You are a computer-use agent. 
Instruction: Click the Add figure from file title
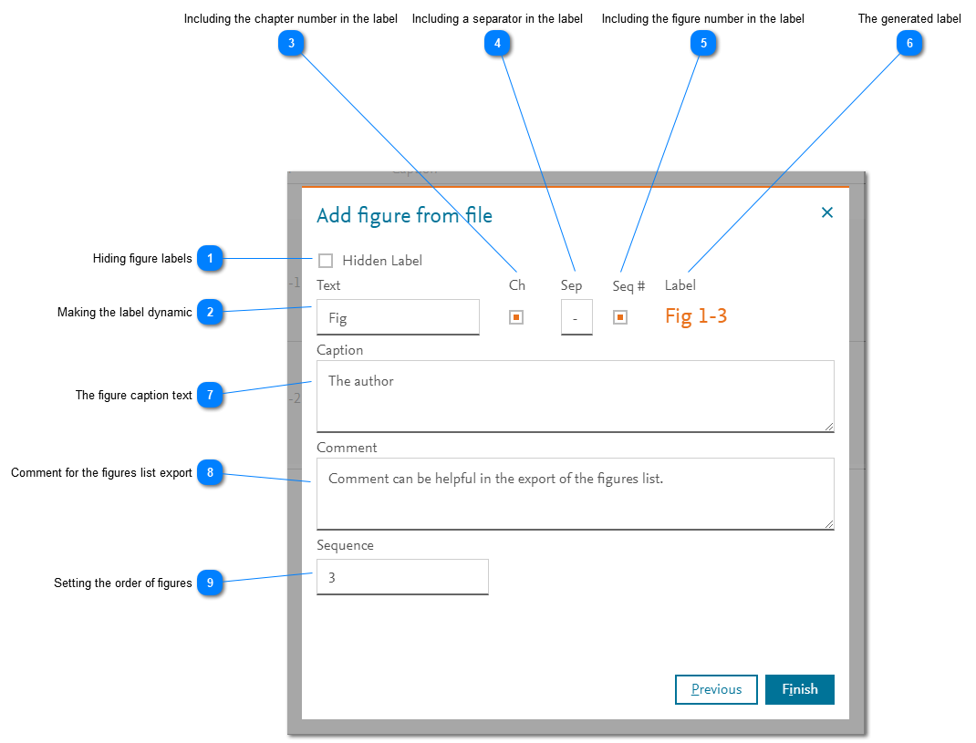[x=405, y=215]
